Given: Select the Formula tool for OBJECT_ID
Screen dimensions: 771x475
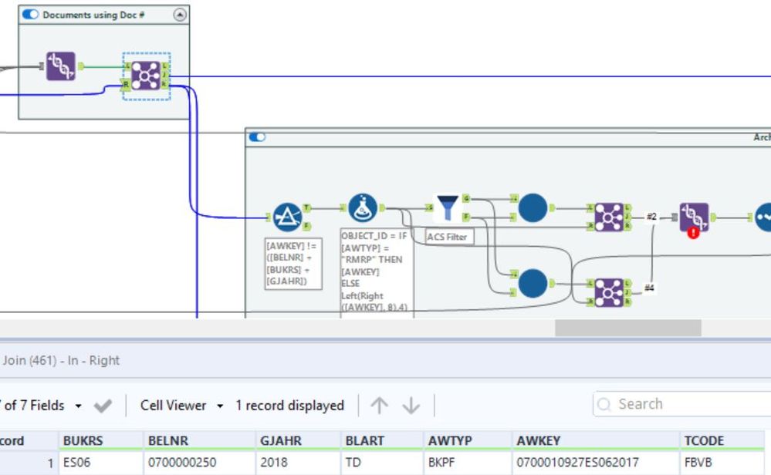Looking at the screenshot, I should (363, 207).
